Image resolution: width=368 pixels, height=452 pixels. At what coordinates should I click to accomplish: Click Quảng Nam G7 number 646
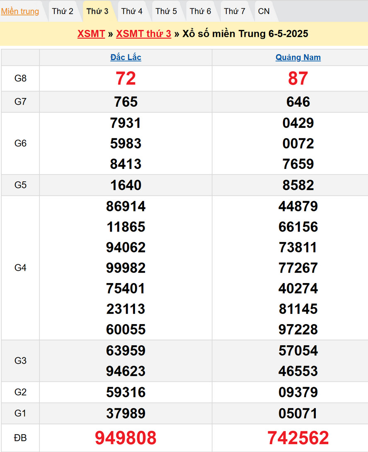tap(298, 102)
